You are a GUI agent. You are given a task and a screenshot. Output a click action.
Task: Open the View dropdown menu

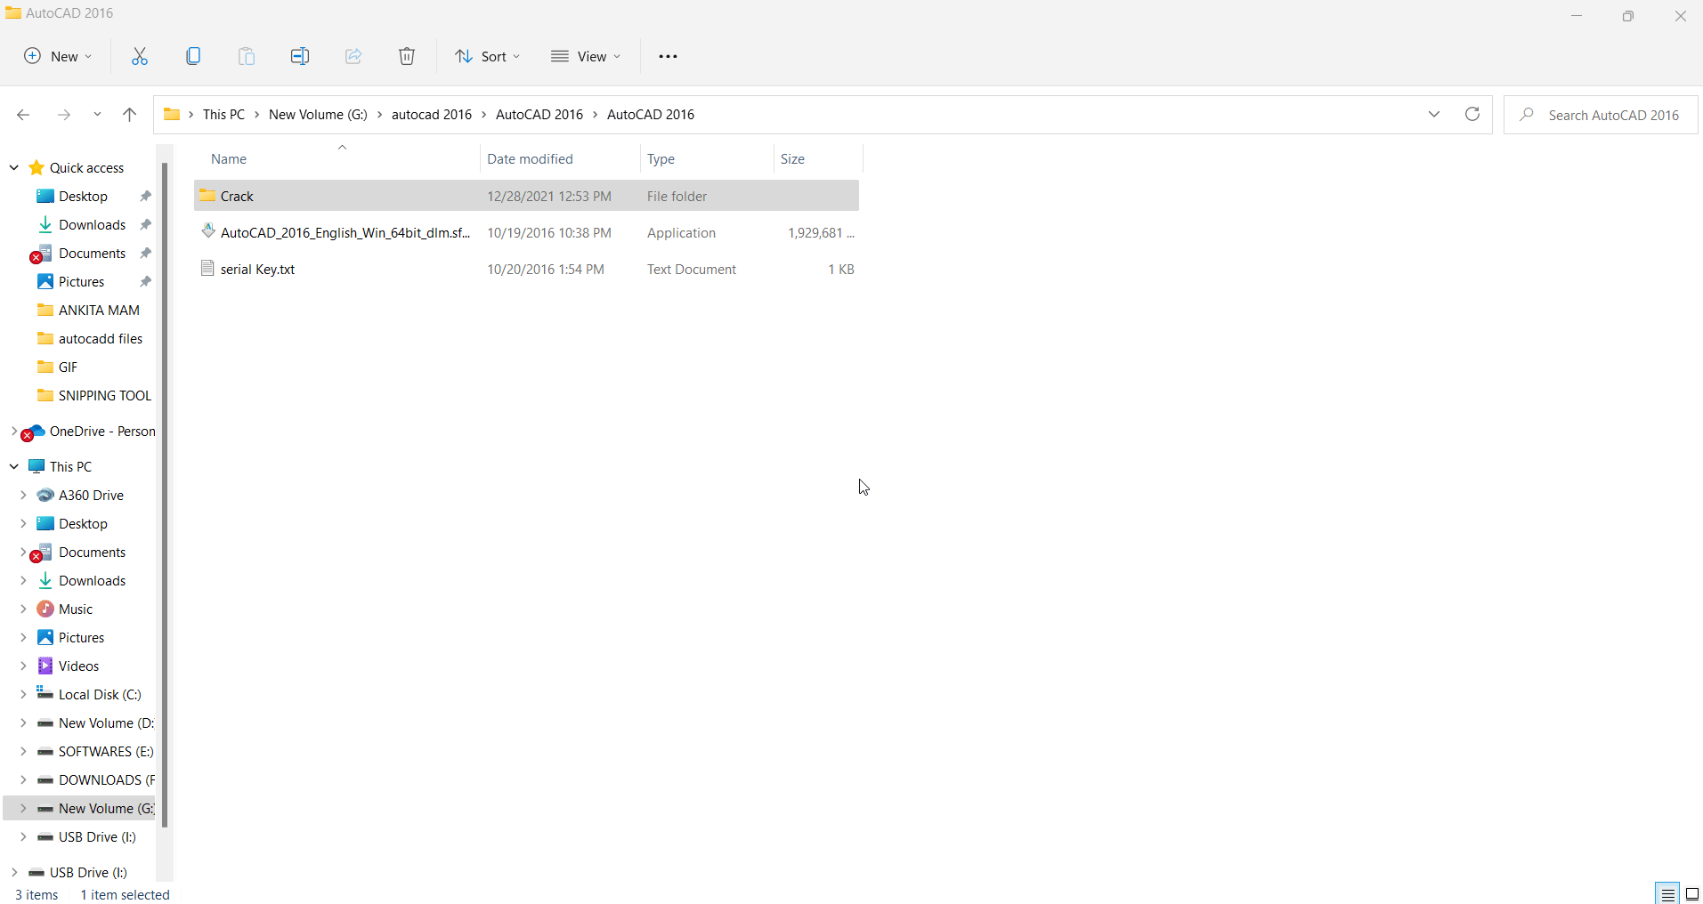pyautogui.click(x=585, y=56)
